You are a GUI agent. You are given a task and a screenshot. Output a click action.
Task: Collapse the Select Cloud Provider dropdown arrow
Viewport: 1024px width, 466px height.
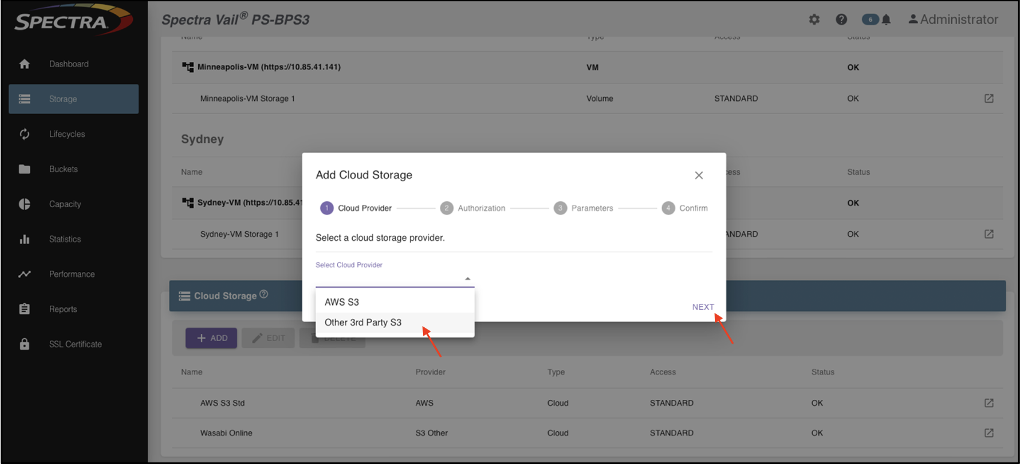[468, 279]
